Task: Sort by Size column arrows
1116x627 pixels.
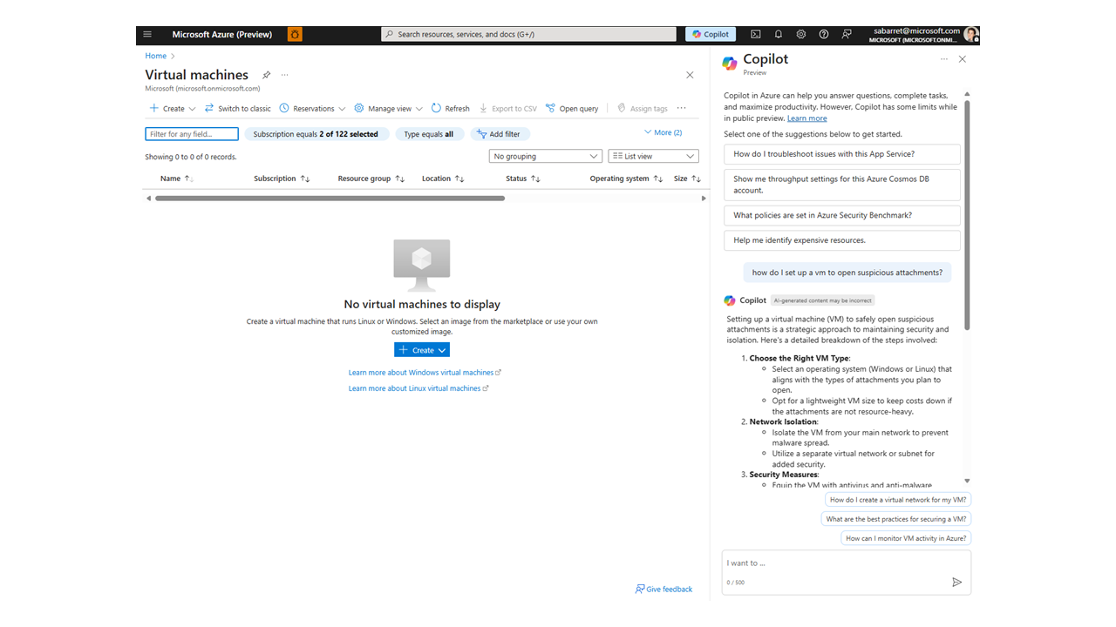Action: pos(696,179)
